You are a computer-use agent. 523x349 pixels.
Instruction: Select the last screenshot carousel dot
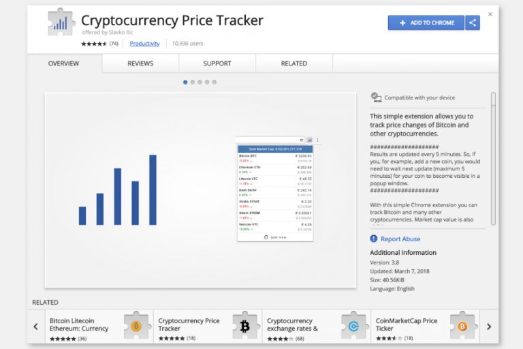[x=214, y=82]
